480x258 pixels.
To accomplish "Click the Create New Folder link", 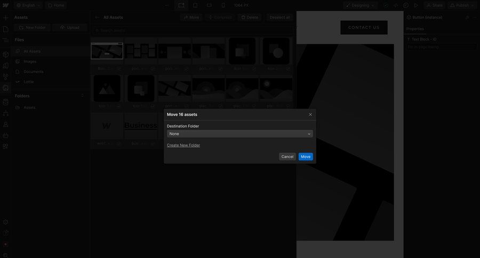I will 183,146.
